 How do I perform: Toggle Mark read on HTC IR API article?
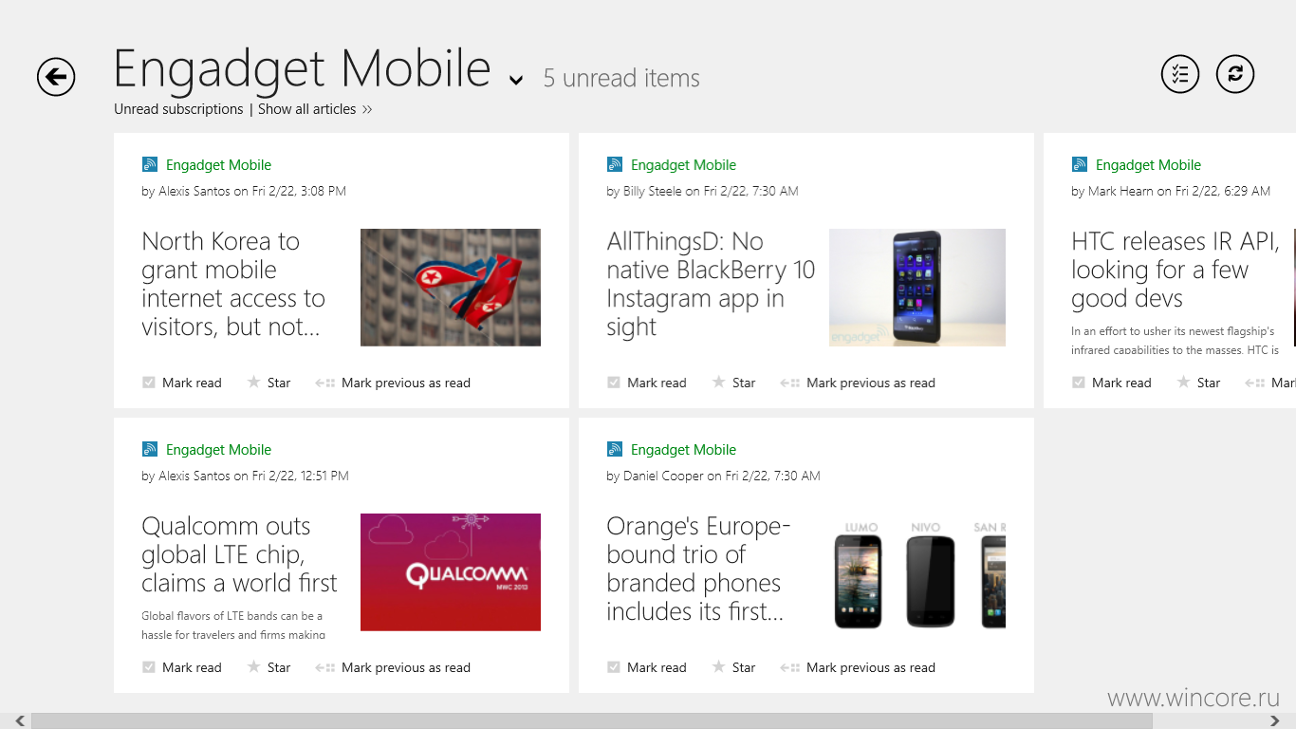pyautogui.click(x=1112, y=383)
